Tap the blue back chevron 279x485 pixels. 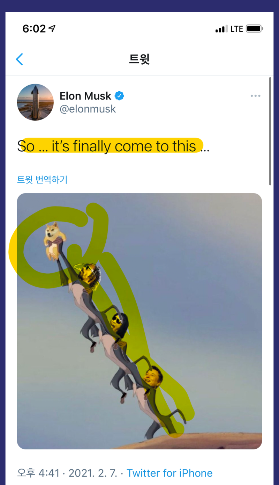[x=20, y=59]
